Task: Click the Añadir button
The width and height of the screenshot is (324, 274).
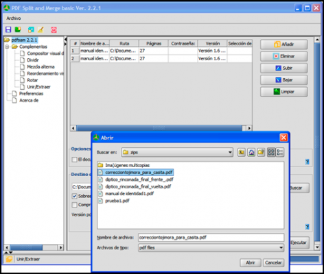Action: click(x=283, y=45)
